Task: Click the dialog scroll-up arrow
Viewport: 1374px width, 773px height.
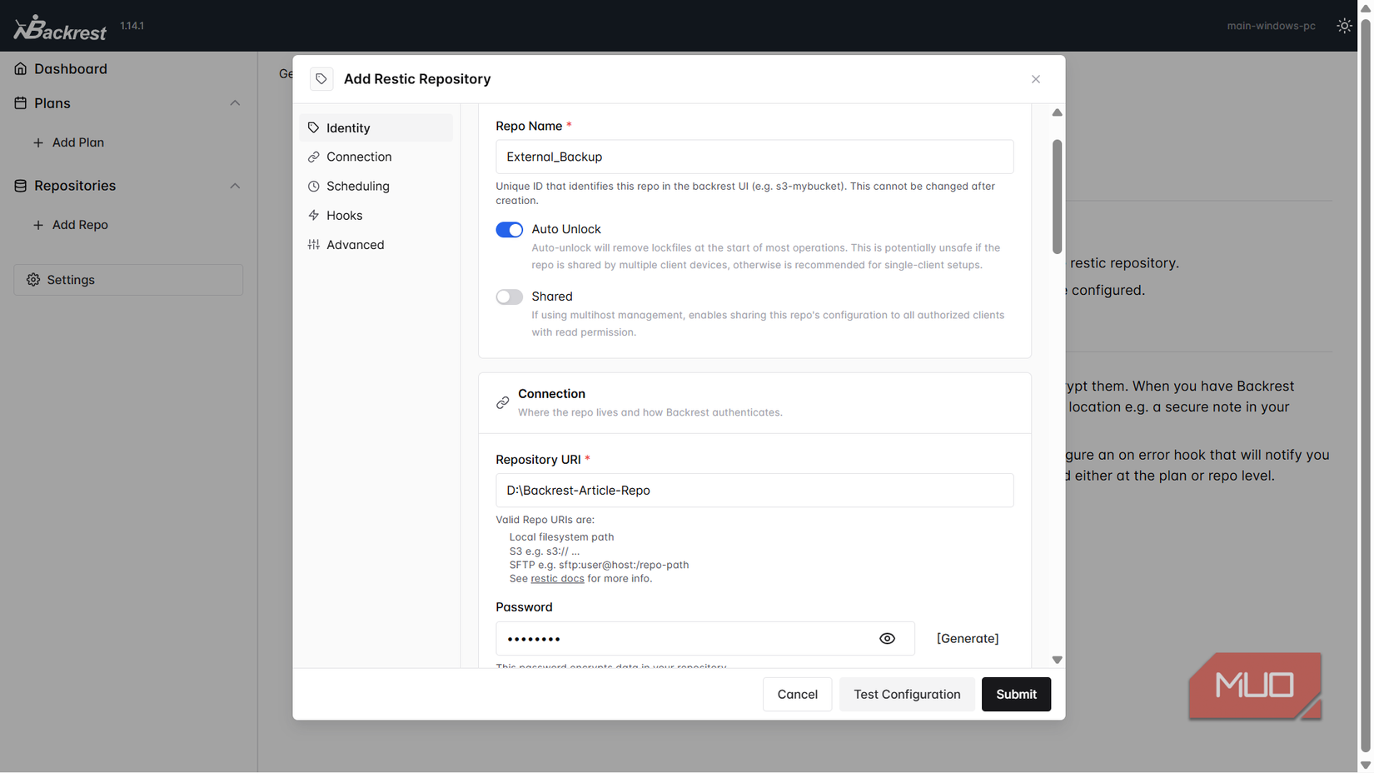Action: (x=1057, y=112)
